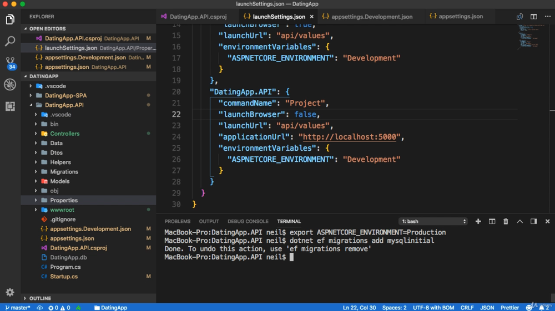Viewport: 555px width, 311px height.
Task: Split the editor using split icon
Action: pyautogui.click(x=533, y=17)
